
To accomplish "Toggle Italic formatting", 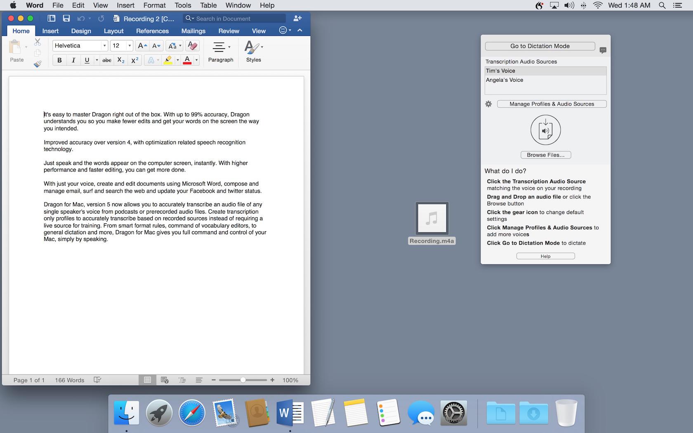I will (x=73, y=60).
